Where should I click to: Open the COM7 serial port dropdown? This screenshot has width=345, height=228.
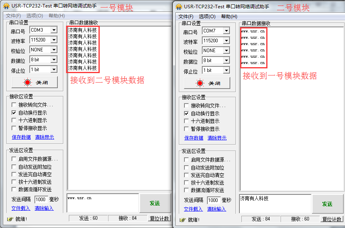(226, 31)
